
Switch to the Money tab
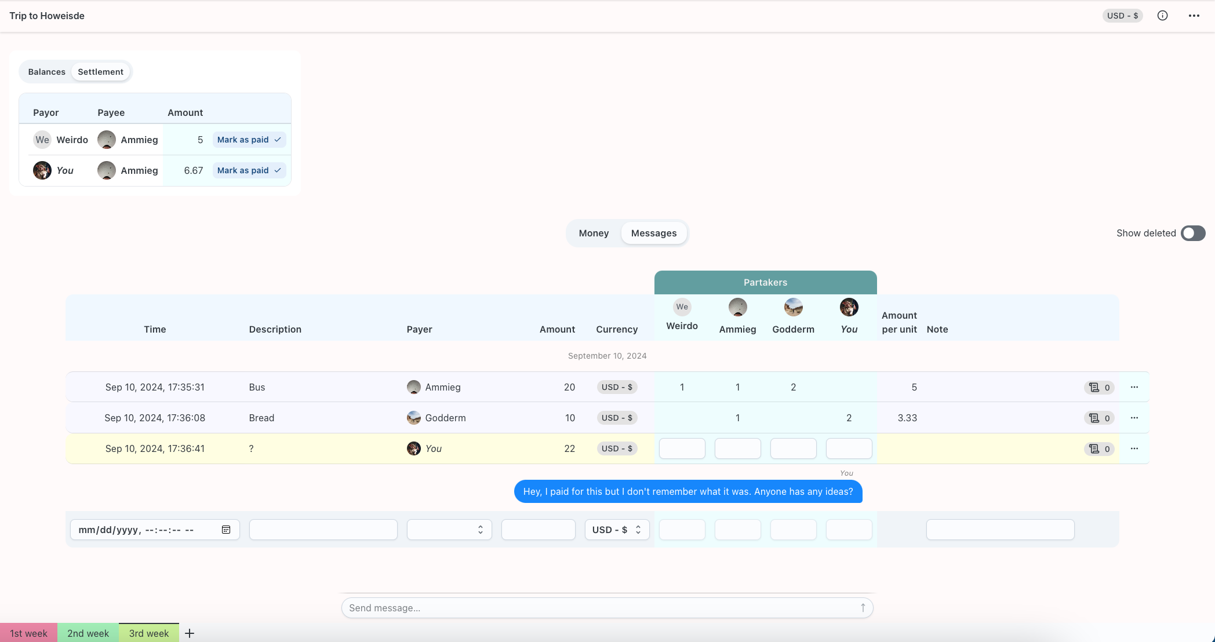pyautogui.click(x=594, y=233)
